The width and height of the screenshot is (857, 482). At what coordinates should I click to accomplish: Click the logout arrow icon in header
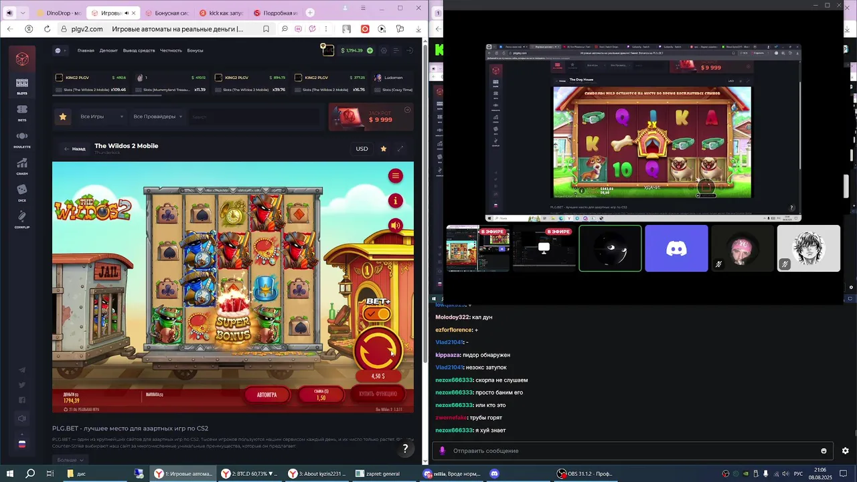point(410,50)
